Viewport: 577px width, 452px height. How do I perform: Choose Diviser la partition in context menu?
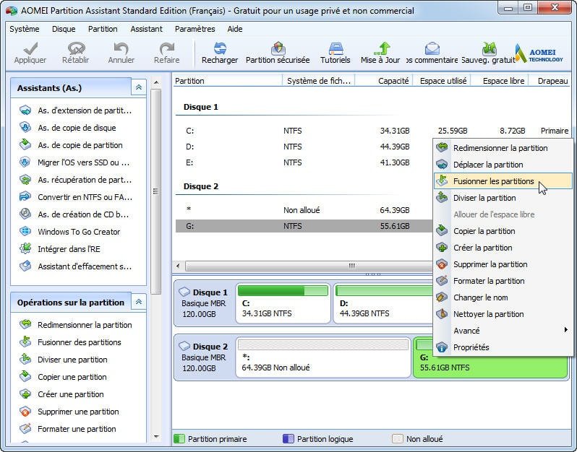pyautogui.click(x=503, y=198)
